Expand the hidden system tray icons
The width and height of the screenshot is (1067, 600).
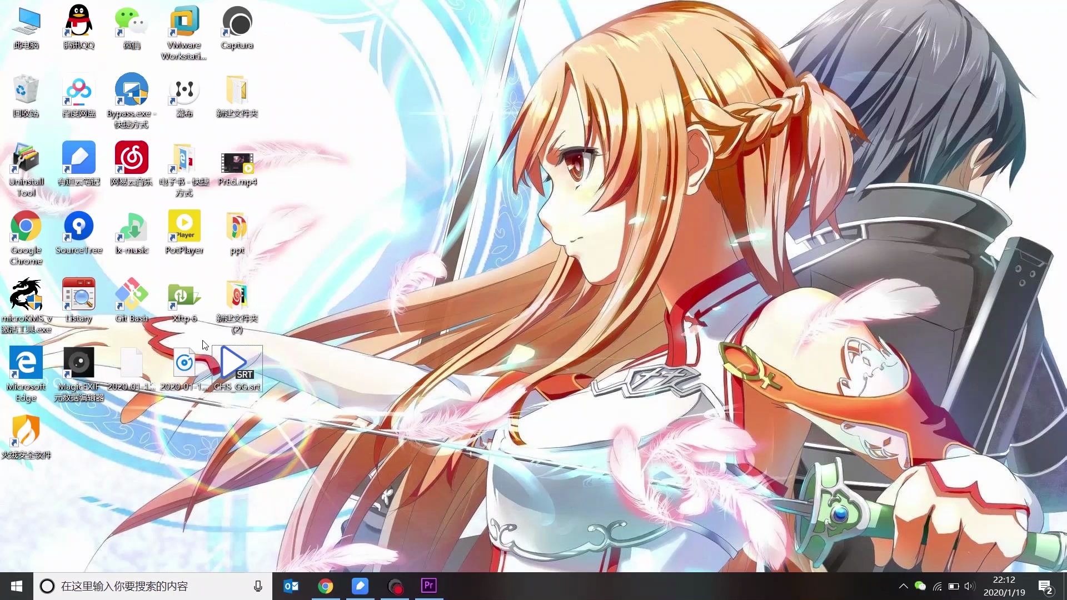(903, 586)
